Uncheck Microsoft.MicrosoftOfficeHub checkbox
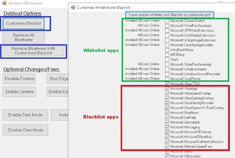 coord(167,137)
